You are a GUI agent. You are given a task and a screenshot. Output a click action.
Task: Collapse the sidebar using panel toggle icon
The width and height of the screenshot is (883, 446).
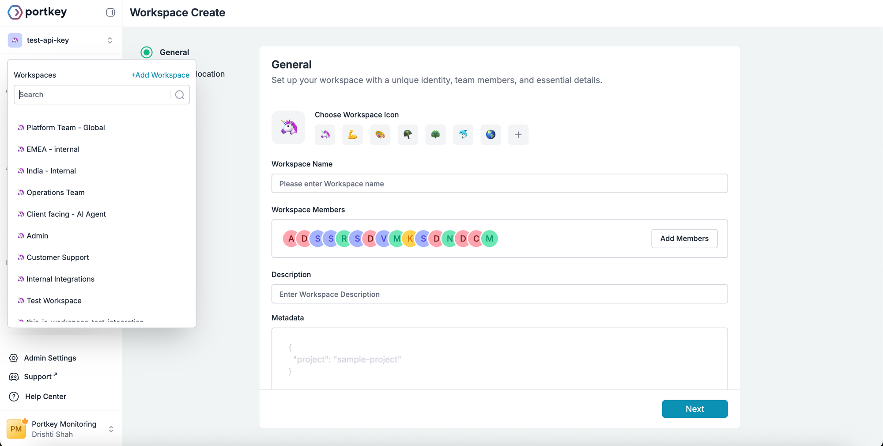coord(110,12)
